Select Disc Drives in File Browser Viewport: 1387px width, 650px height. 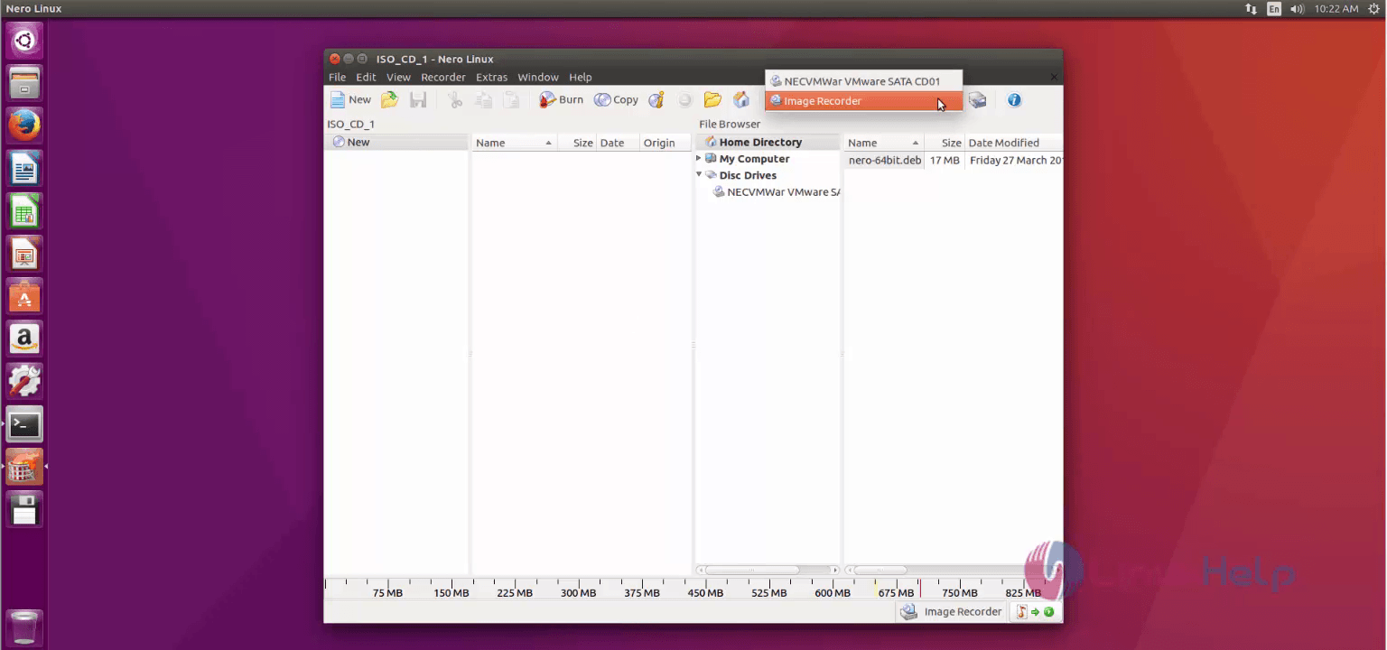tap(748, 175)
